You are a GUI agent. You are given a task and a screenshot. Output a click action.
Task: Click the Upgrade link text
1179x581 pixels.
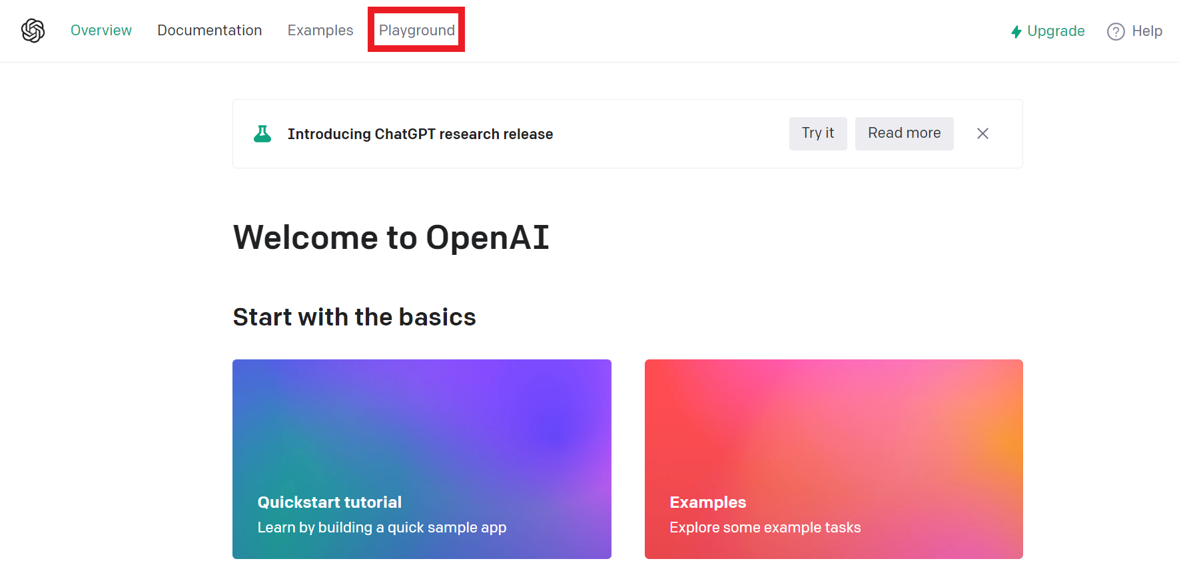pyautogui.click(x=1056, y=31)
